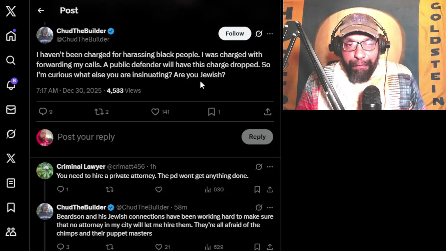Click the back arrow beside Post
Image resolution: width=446 pixels, height=251 pixels.
[41, 10]
